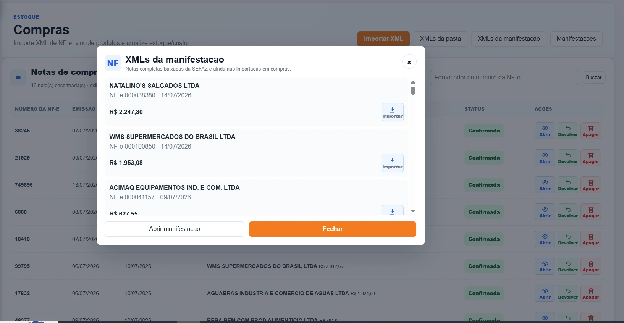The width and height of the screenshot is (624, 323).
Task: Click the dialog scrollbar up arrow
Action: (x=413, y=82)
